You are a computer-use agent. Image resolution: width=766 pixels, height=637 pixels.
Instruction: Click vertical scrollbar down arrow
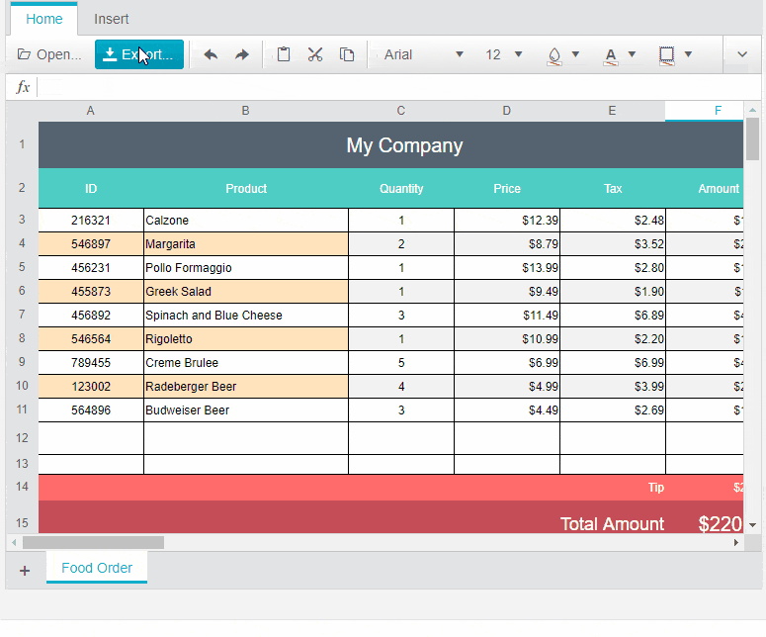coord(752,525)
